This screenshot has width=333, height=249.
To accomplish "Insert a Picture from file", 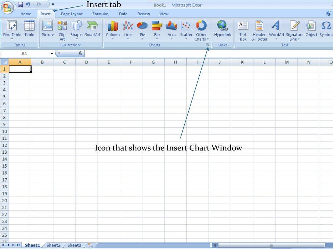I will [47, 29].
